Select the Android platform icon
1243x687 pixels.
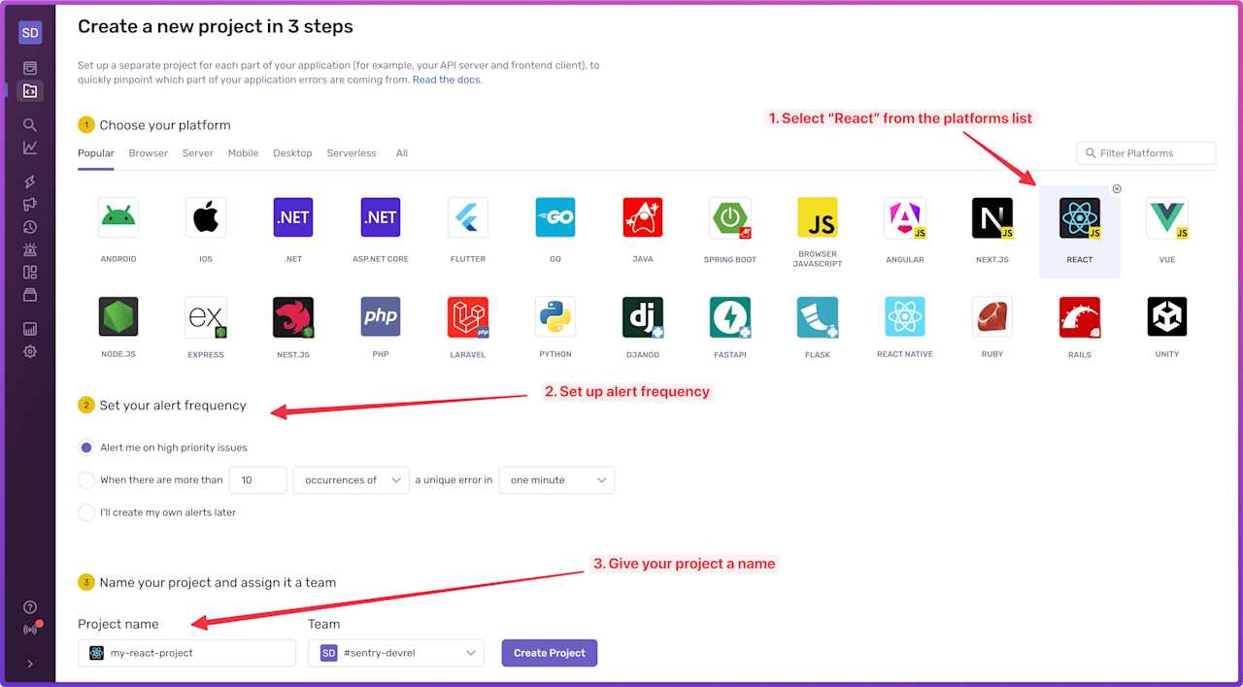click(x=118, y=217)
